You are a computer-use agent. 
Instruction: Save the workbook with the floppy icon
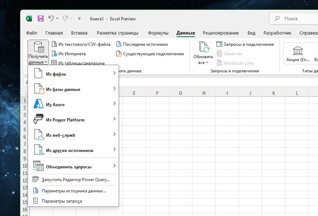(41, 19)
